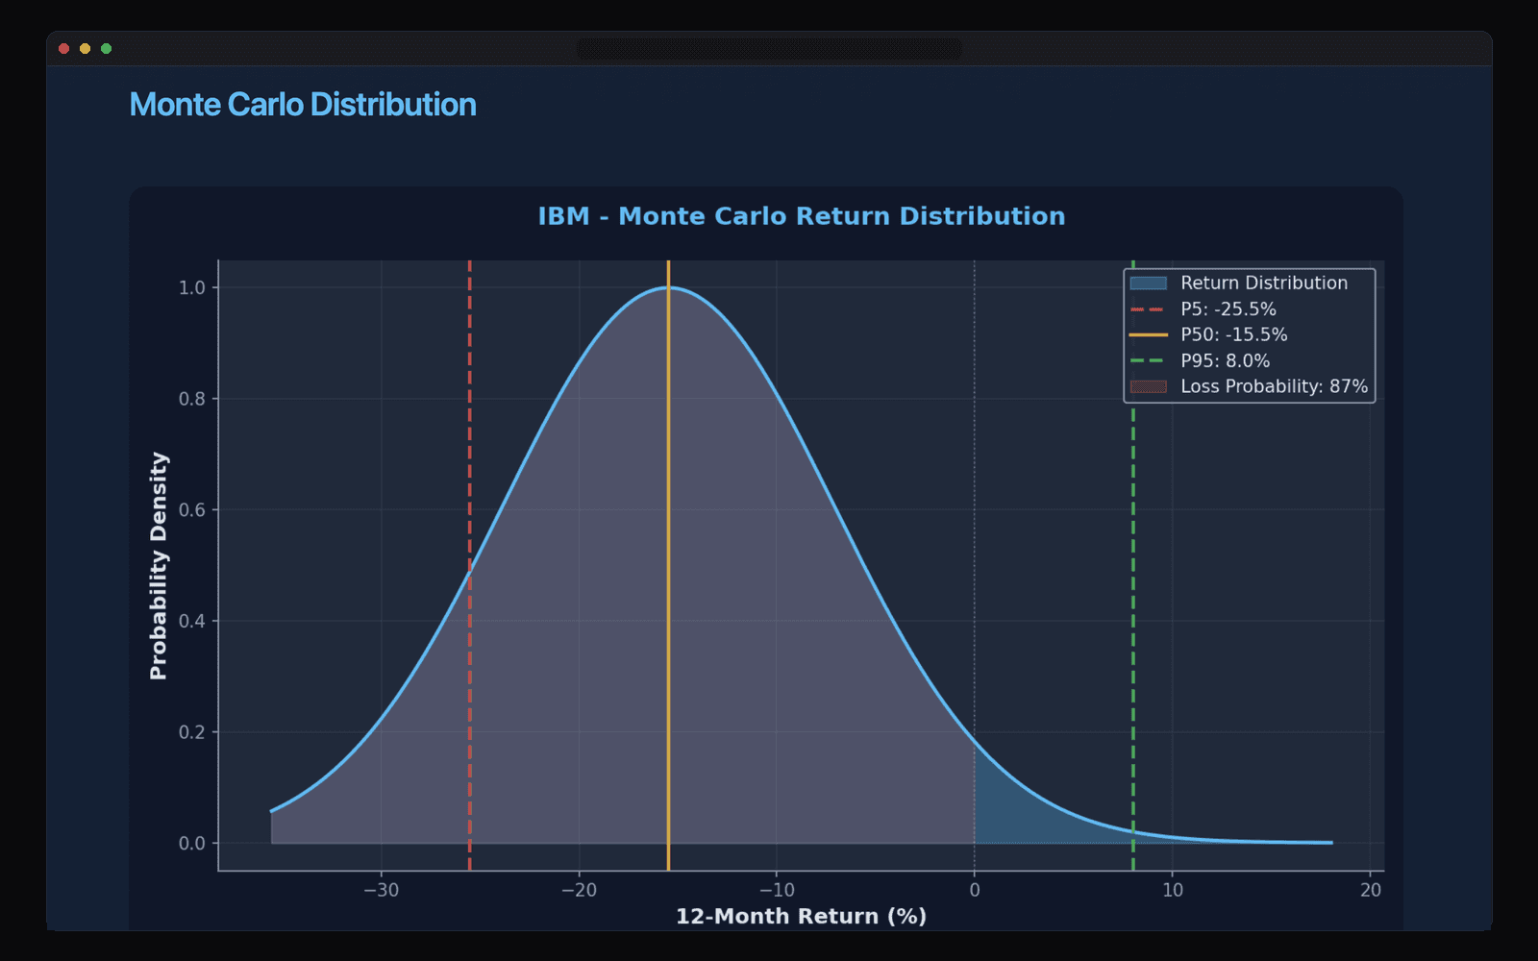Click the green maximize window dot
This screenshot has width=1538, height=961.
106,49
